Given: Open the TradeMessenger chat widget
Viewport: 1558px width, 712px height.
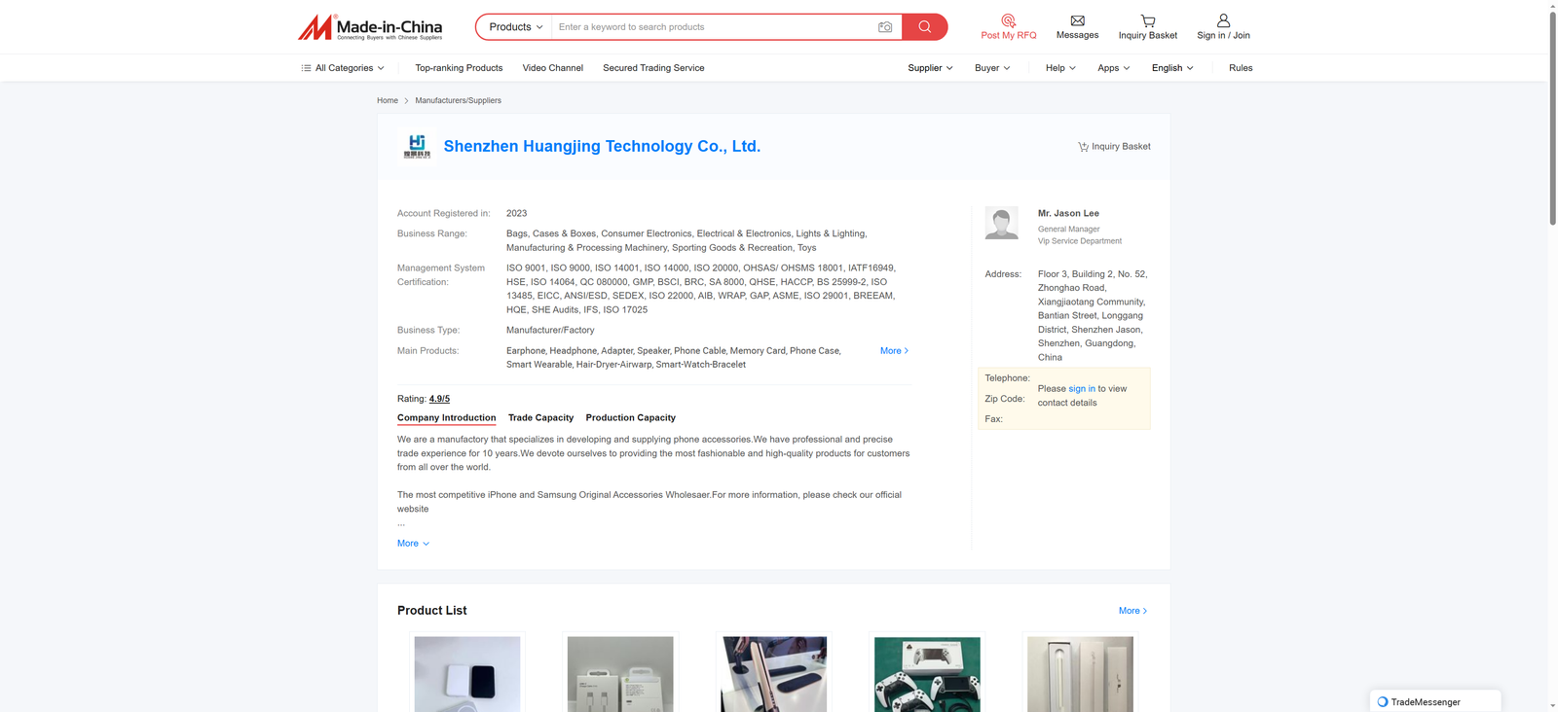Looking at the screenshot, I should [x=1434, y=701].
